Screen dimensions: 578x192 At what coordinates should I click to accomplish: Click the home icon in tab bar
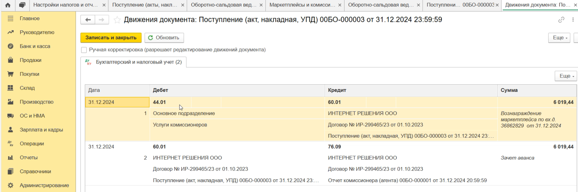[8, 5]
